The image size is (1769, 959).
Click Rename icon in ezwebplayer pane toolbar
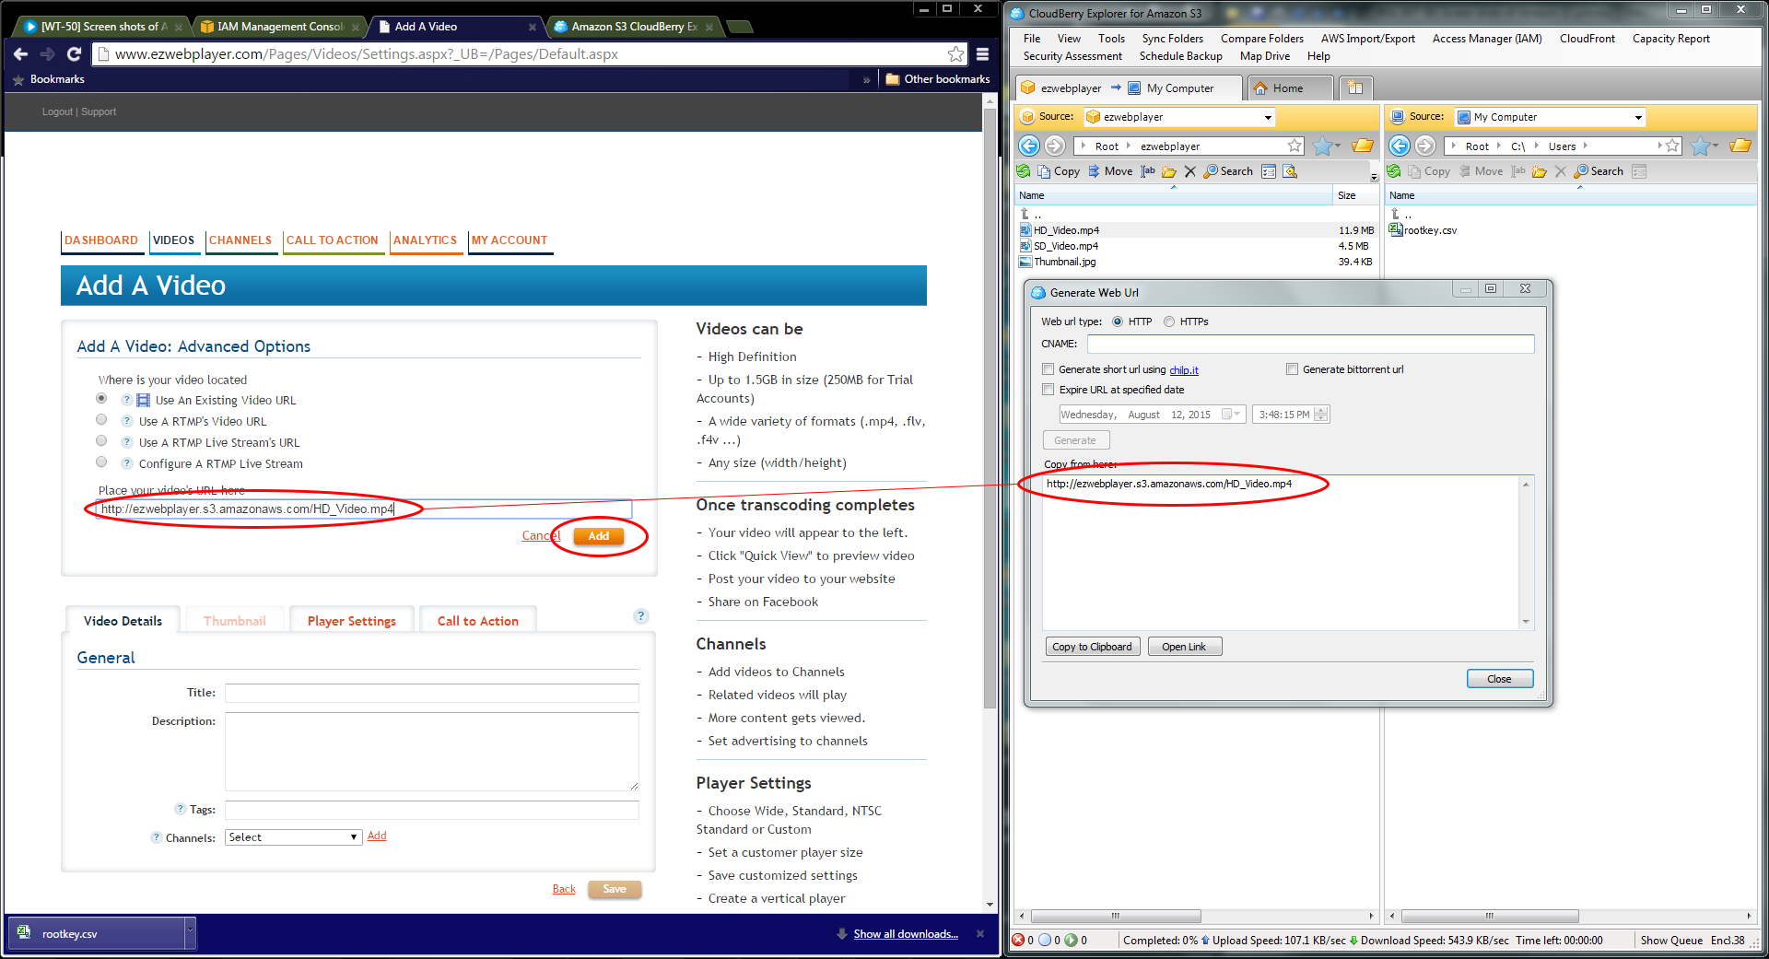[1148, 171]
